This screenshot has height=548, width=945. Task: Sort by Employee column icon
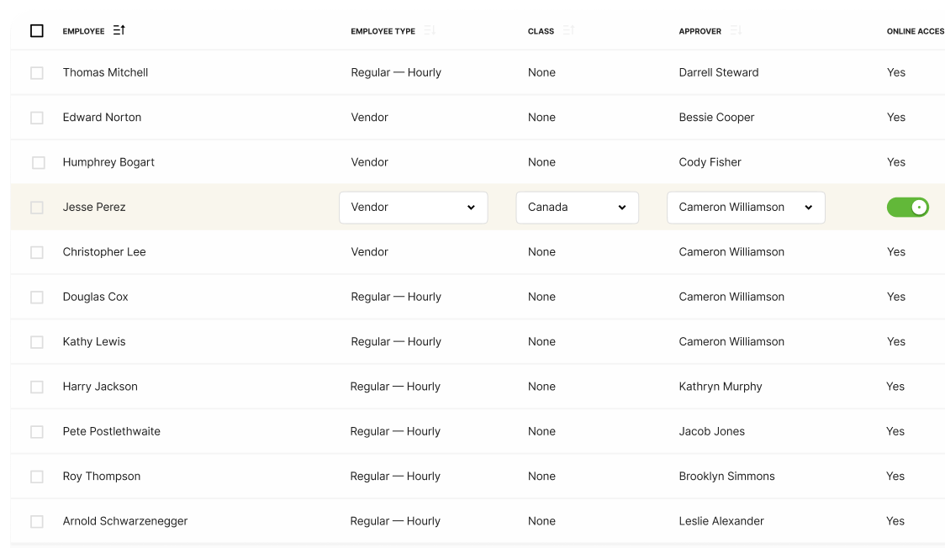coord(119,30)
